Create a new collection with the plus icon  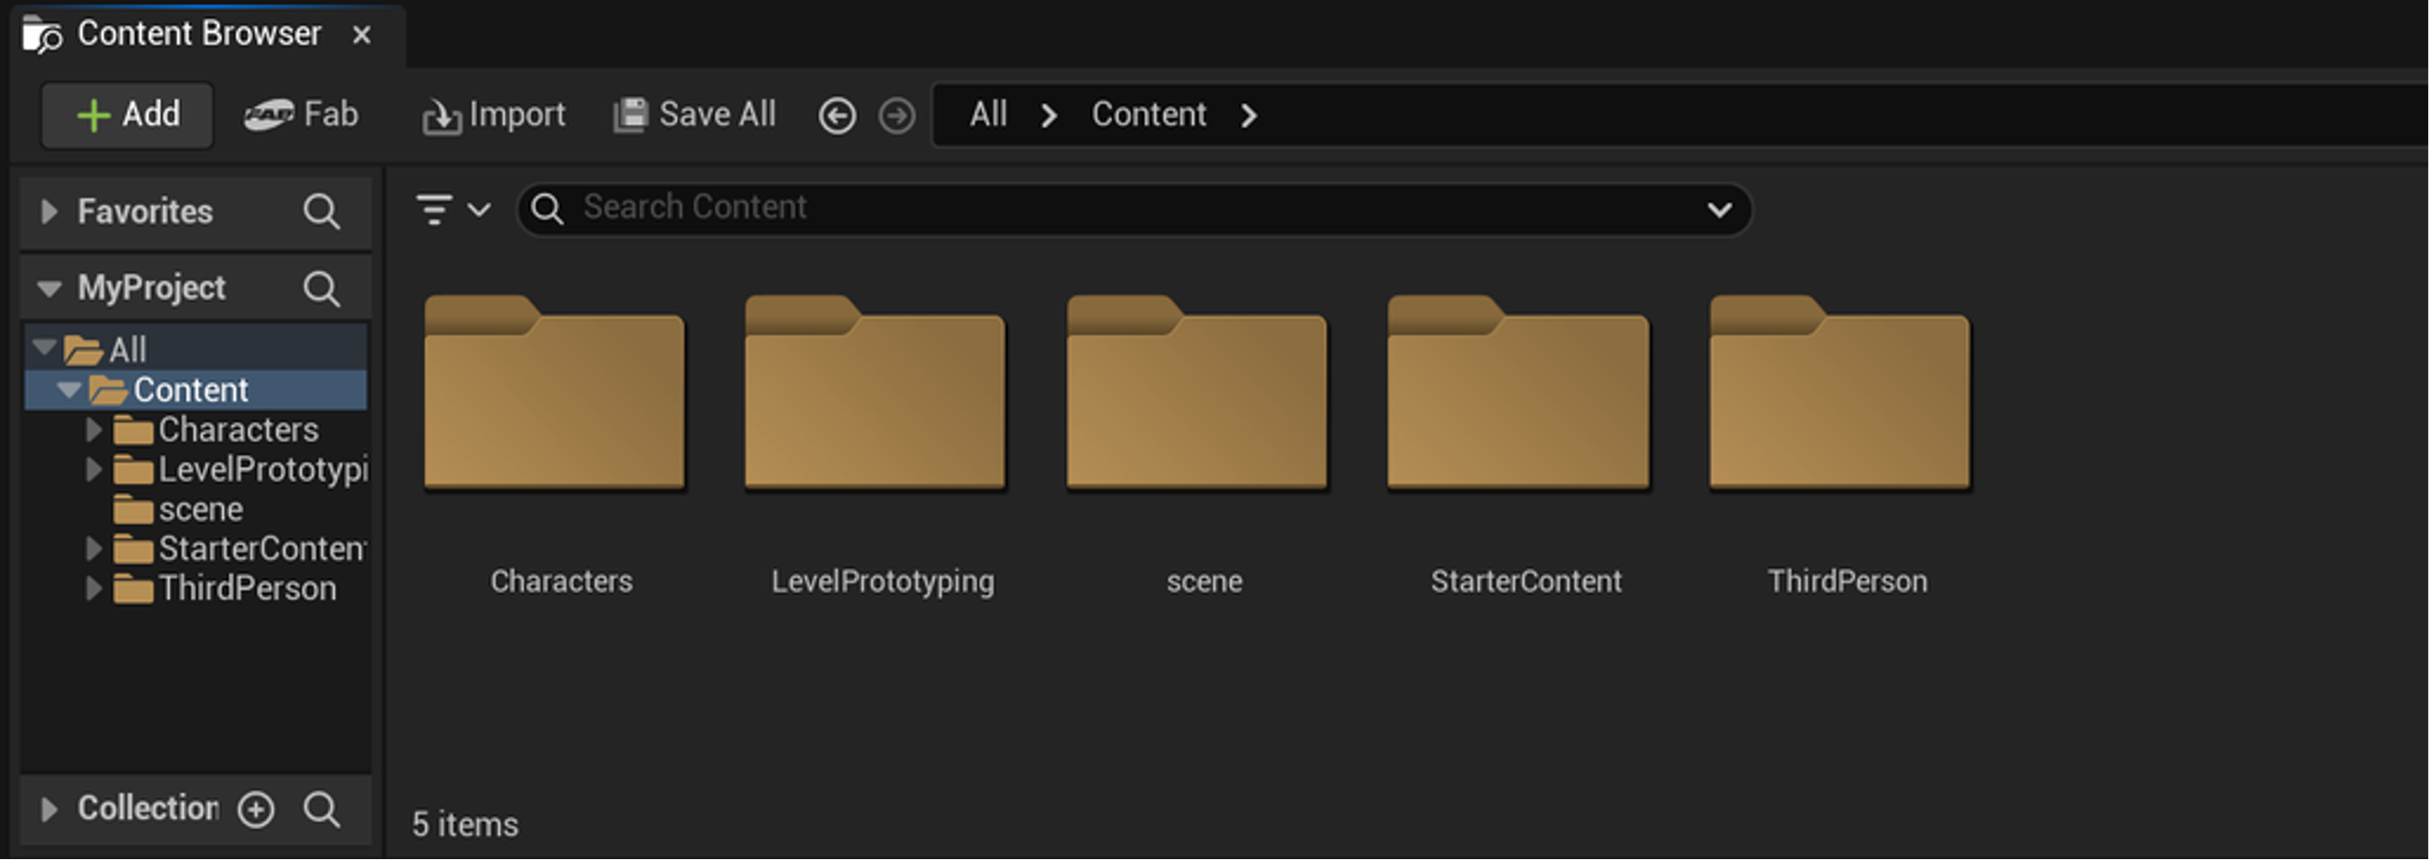click(256, 809)
